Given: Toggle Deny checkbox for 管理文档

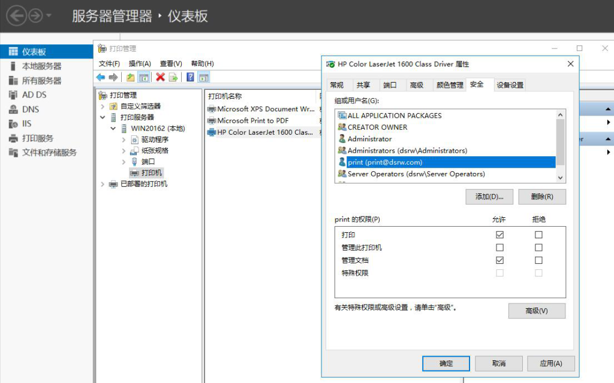Looking at the screenshot, I should pyautogui.click(x=539, y=260).
